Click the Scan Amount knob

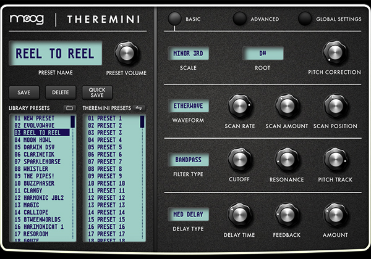pos(287,106)
